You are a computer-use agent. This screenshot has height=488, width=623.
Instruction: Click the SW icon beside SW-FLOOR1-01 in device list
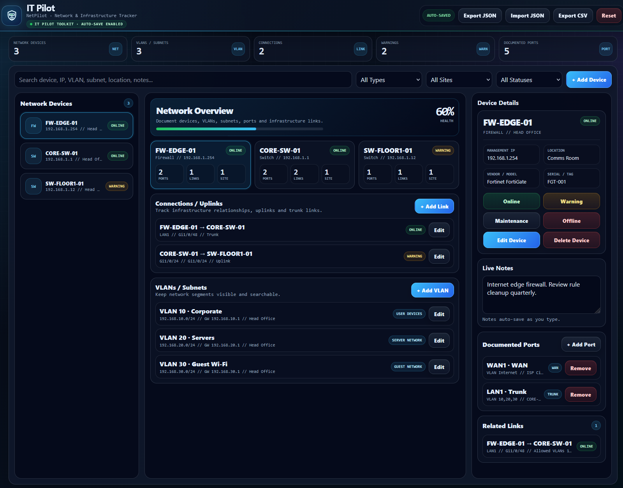(33, 186)
